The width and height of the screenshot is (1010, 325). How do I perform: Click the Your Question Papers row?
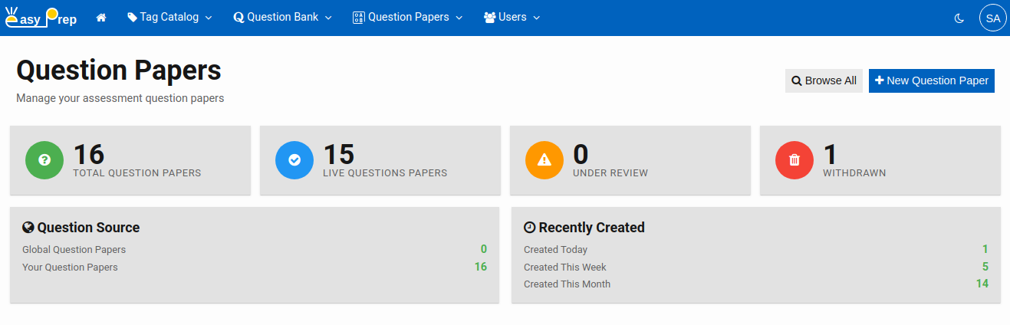(x=255, y=267)
